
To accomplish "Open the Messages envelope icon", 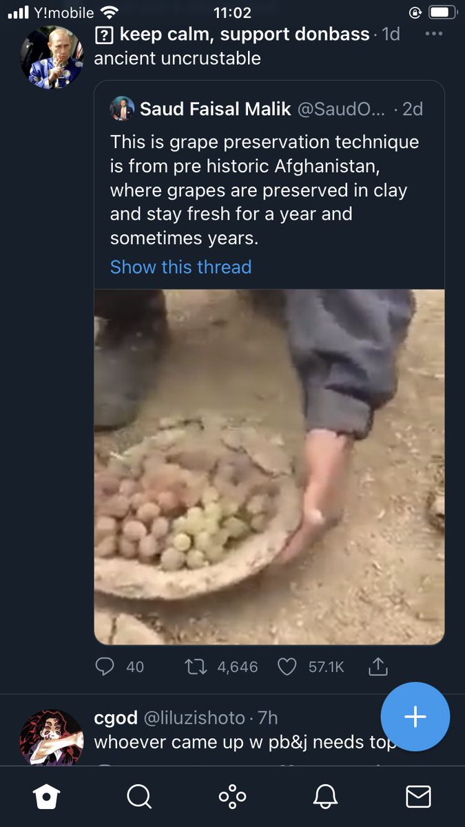I will point(418,797).
